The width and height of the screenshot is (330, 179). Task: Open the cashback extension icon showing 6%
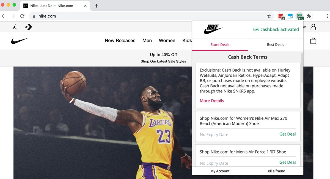point(299,16)
